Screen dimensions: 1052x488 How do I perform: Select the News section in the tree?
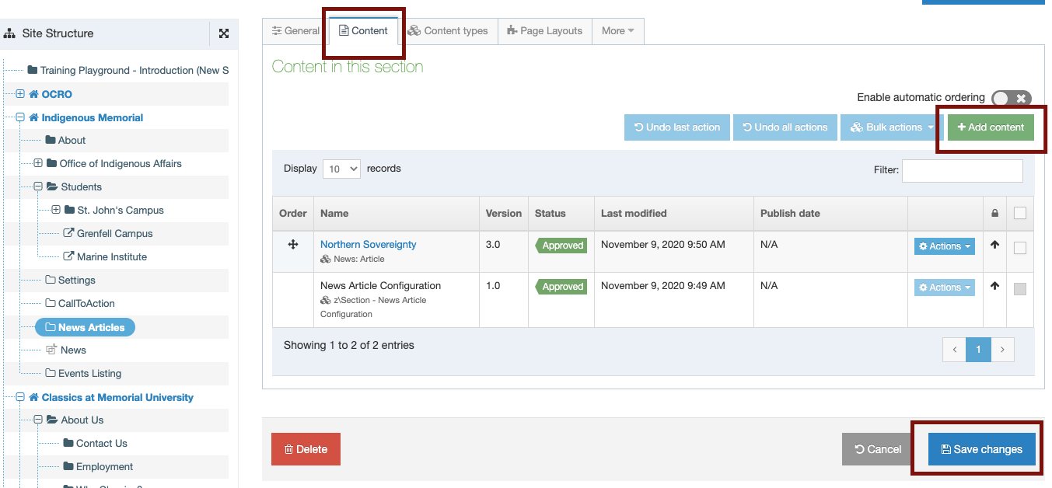click(73, 350)
